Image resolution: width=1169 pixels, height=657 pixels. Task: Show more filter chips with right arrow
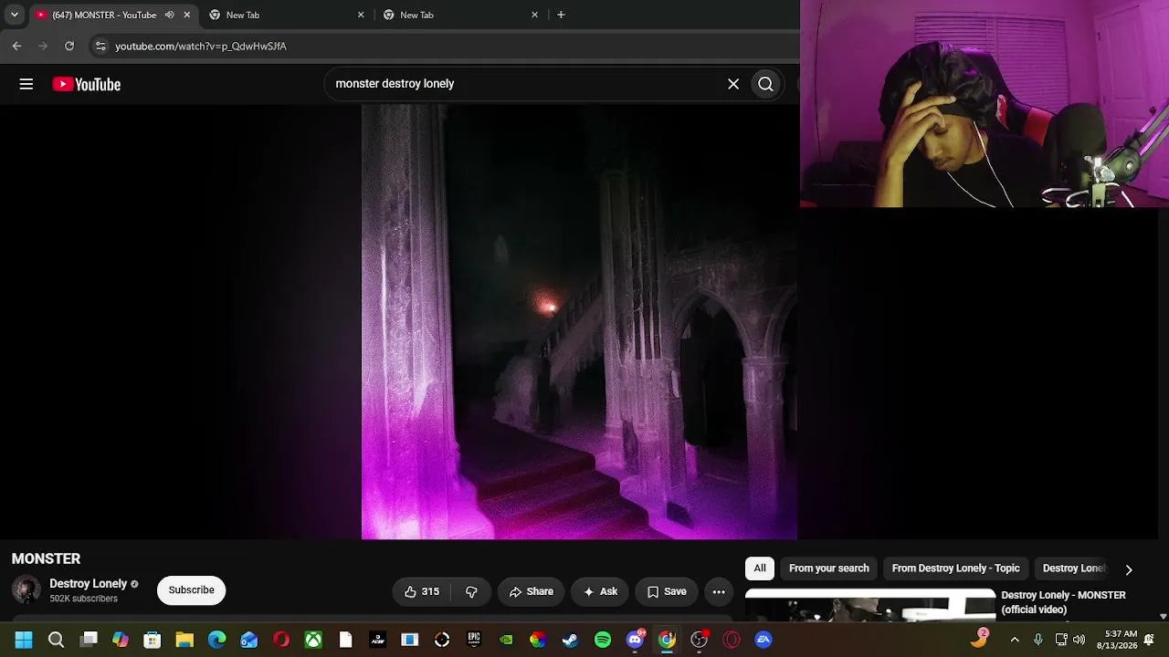1129,569
